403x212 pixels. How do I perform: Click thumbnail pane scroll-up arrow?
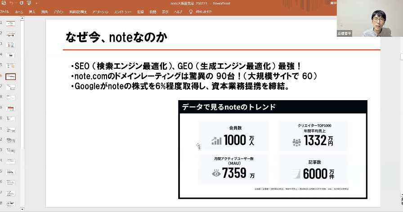(x=22, y=18)
